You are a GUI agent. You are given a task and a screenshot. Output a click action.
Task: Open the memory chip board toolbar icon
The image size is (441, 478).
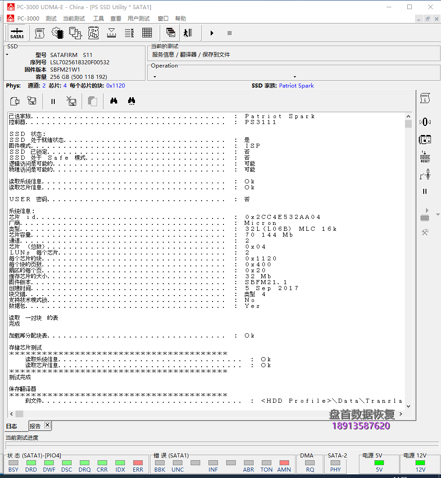click(x=93, y=33)
